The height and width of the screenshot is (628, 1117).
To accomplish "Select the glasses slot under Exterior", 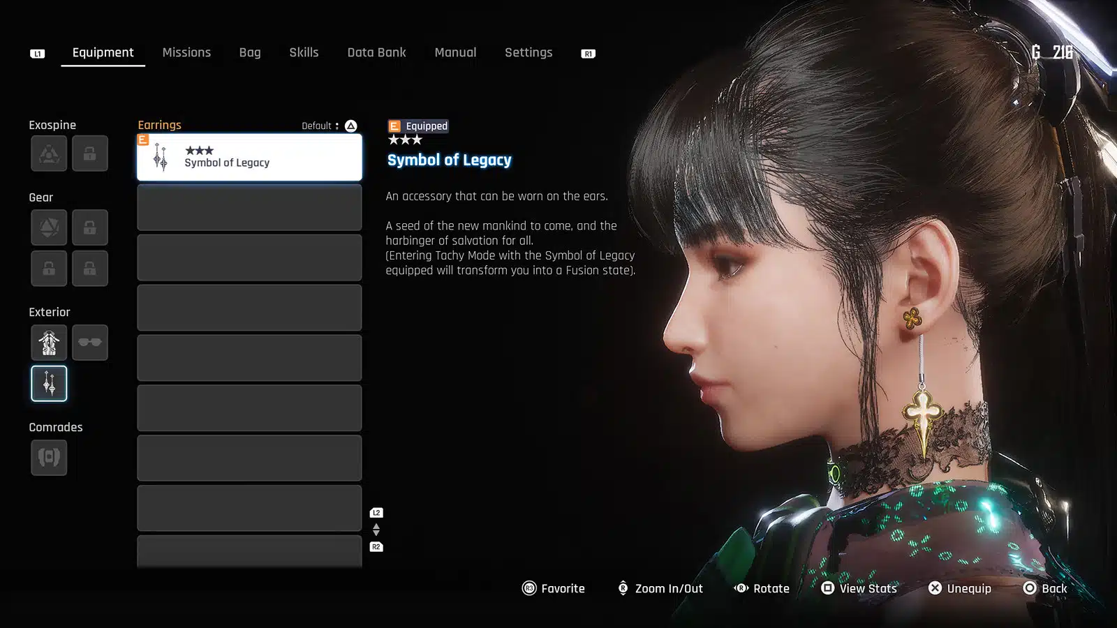I will click(90, 343).
